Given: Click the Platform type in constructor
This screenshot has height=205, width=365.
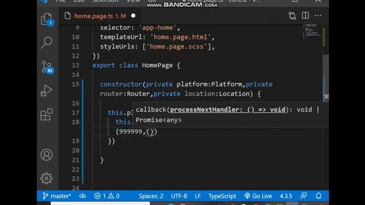Looking at the screenshot, I should (x=226, y=84).
